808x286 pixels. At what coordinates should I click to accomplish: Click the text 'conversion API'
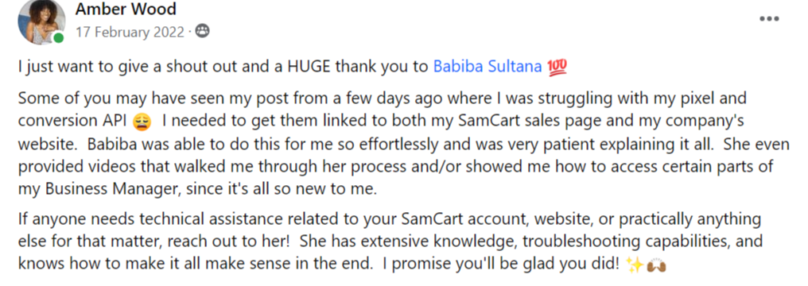(x=72, y=122)
